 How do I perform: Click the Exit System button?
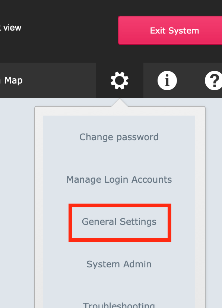point(170,31)
